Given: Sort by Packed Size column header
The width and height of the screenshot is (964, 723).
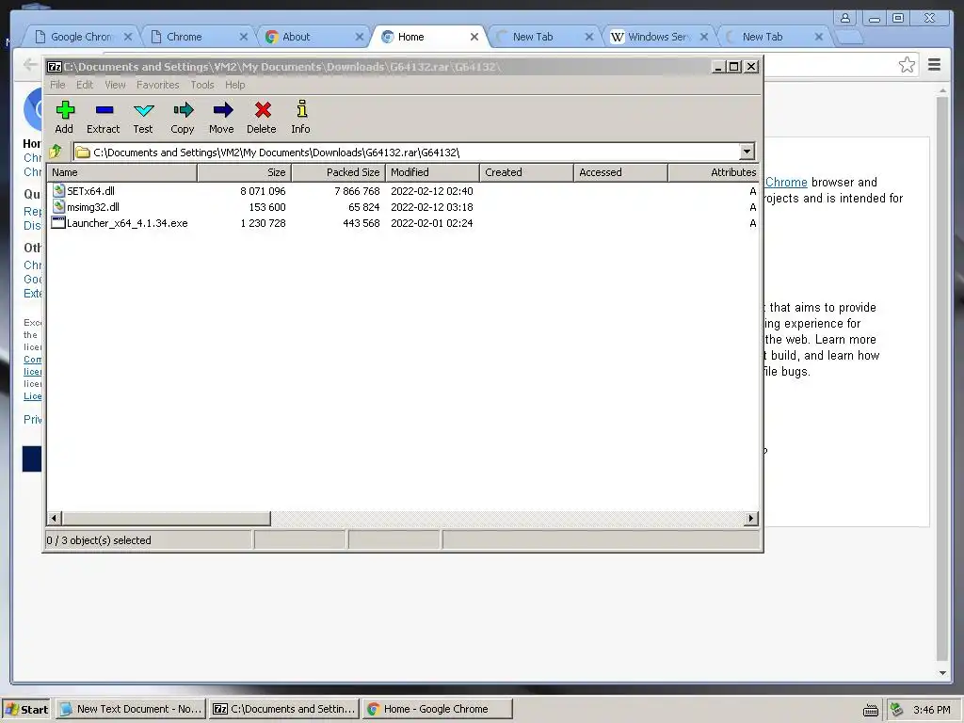Looking at the screenshot, I should 338,173.
